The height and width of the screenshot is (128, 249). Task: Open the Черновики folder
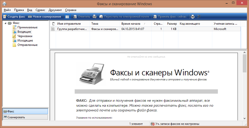pyautogui.click(x=25, y=36)
